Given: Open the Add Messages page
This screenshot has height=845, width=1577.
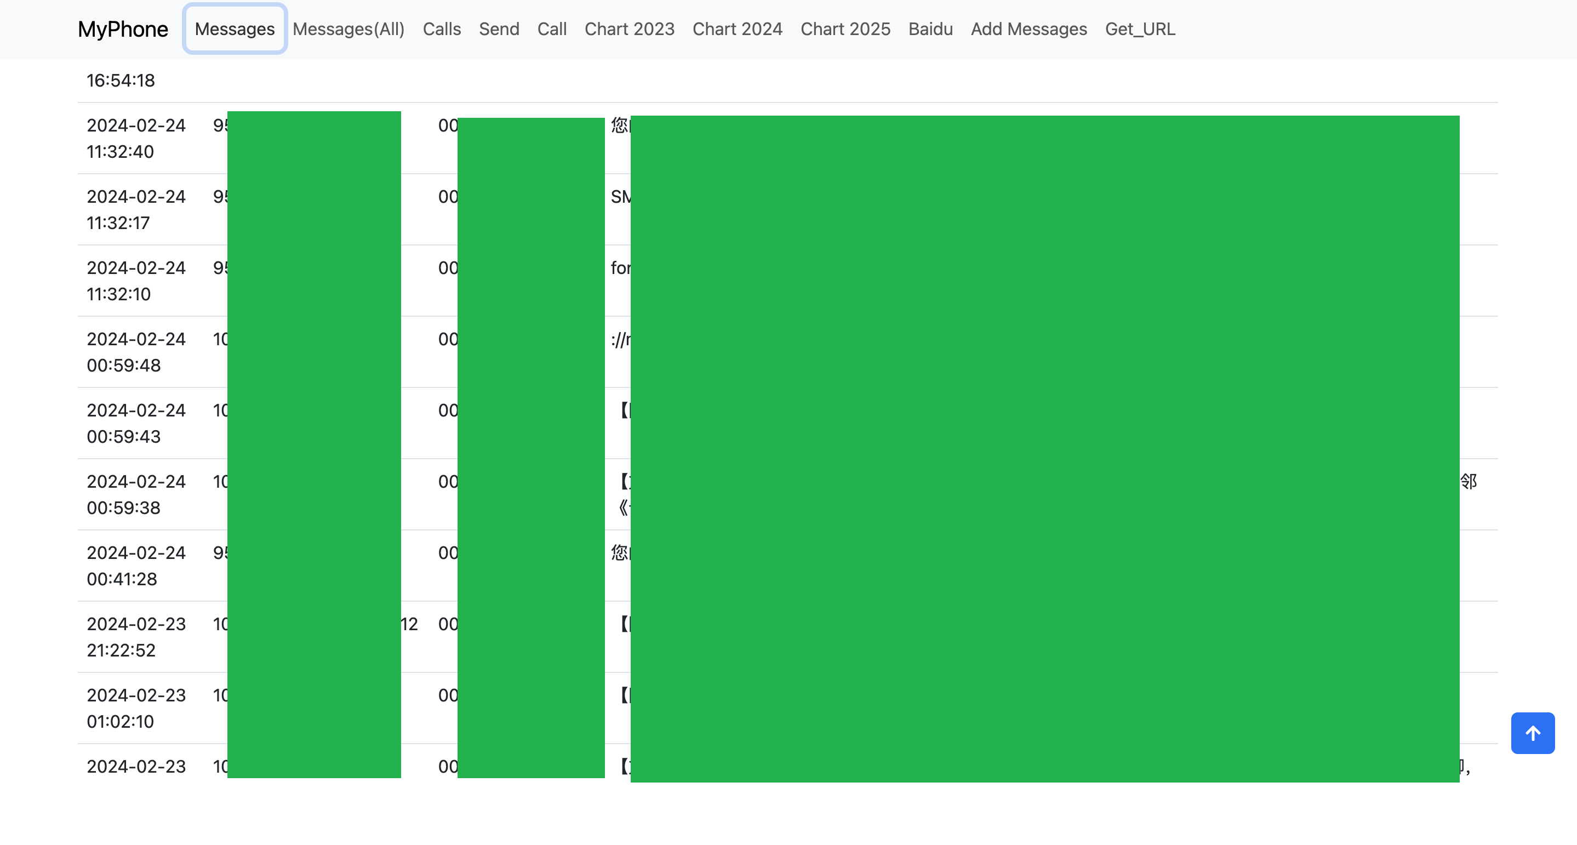Looking at the screenshot, I should coord(1029,29).
